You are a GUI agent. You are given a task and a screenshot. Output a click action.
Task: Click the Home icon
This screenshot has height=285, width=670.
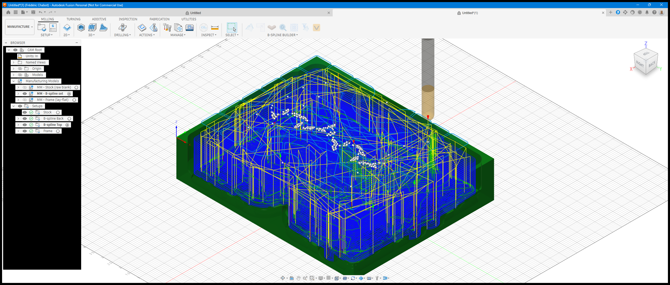[x=8, y=12]
